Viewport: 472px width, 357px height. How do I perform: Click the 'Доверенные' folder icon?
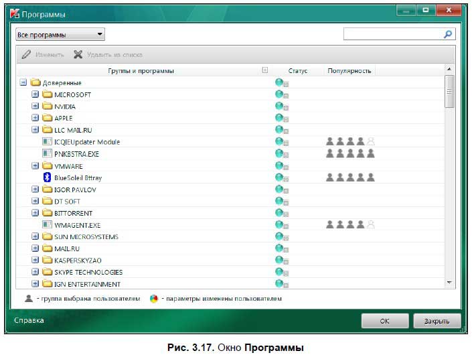(x=35, y=82)
